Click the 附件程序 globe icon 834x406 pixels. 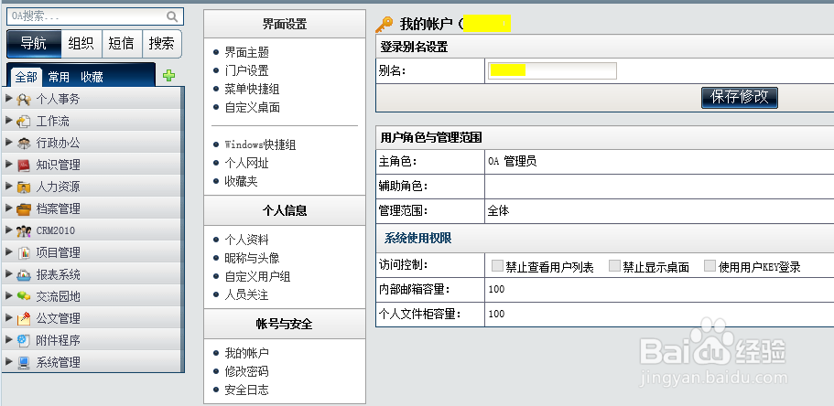24,341
